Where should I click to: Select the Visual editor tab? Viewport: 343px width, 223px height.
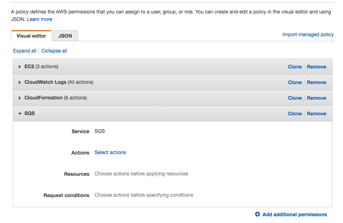31,36
